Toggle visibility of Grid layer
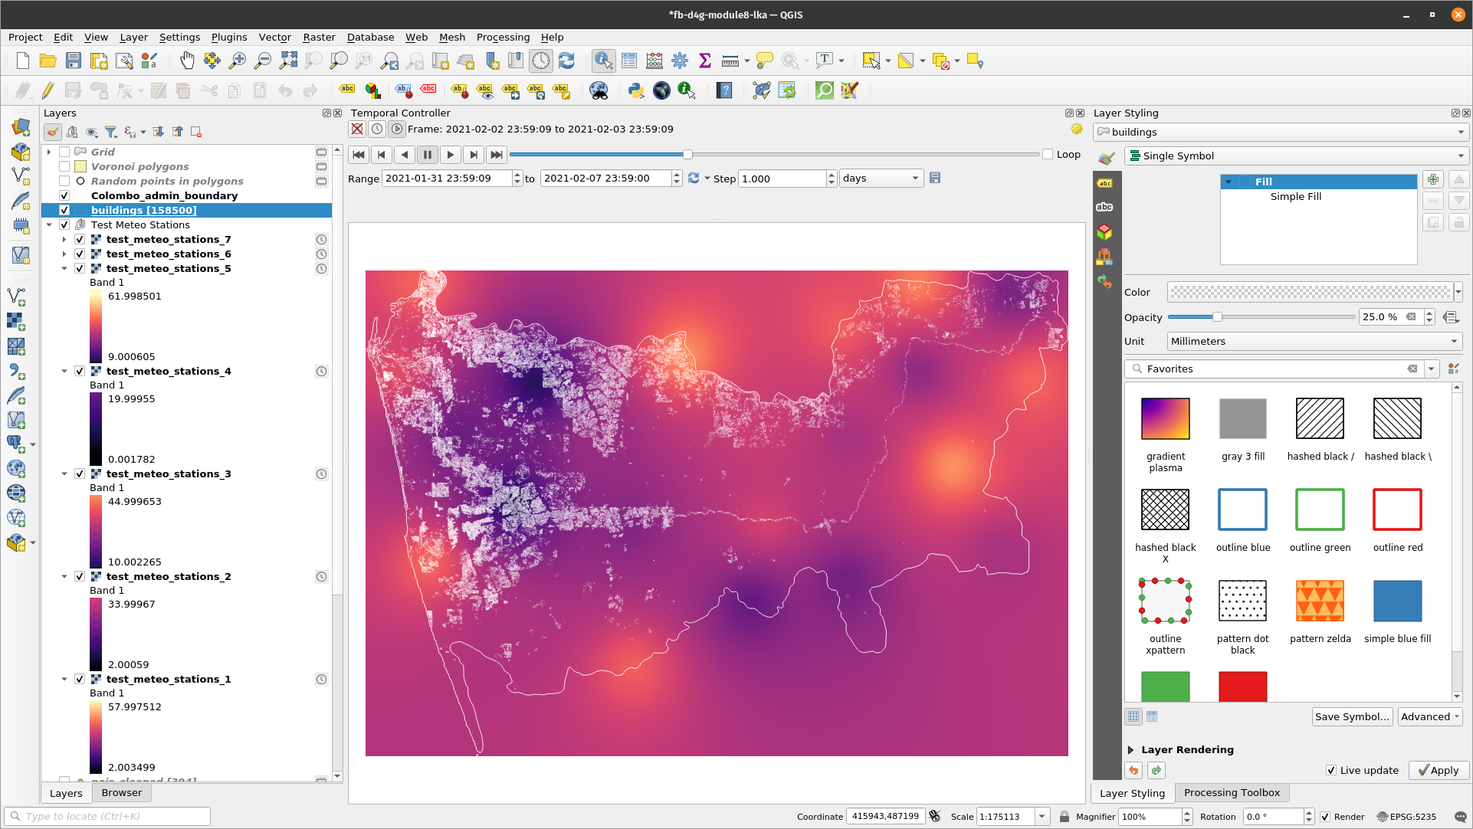The width and height of the screenshot is (1473, 829). click(x=64, y=152)
